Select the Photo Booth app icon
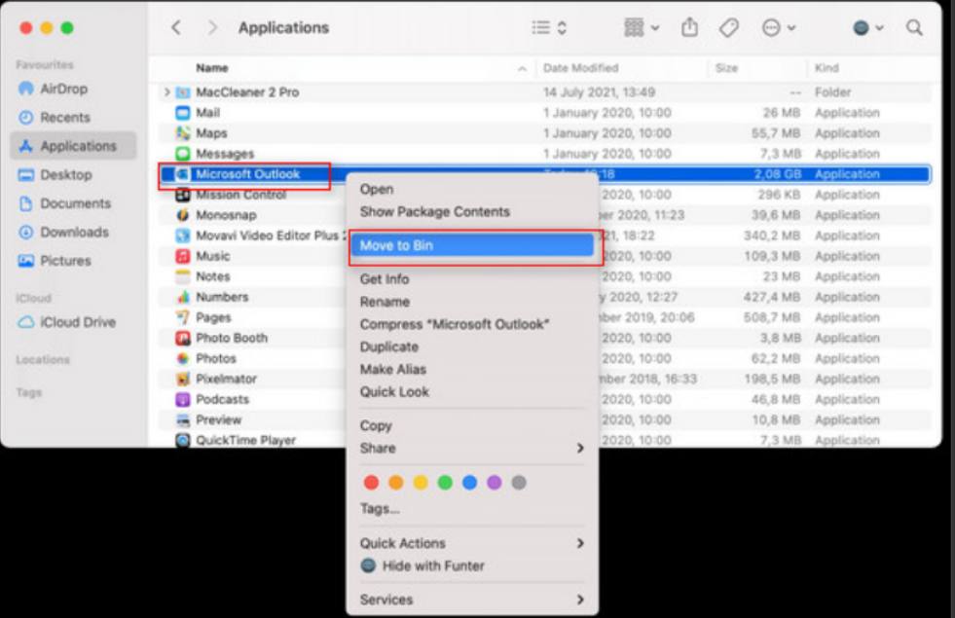 (183, 338)
